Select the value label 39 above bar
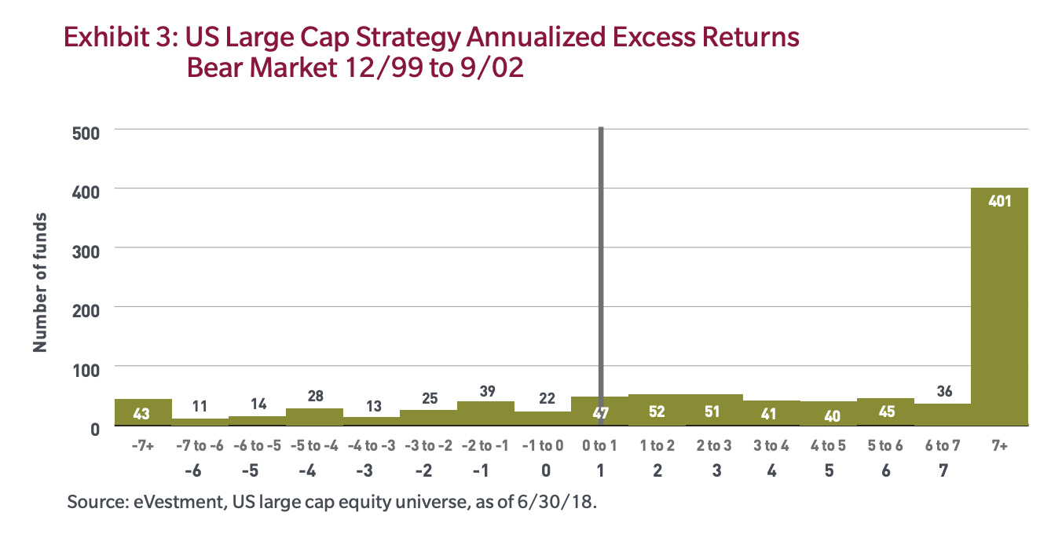The height and width of the screenshot is (545, 1062). point(485,391)
